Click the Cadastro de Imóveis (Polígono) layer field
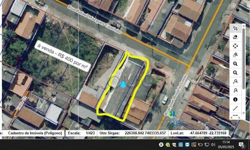The width and height of the screenshot is (250, 150). (x=35, y=133)
